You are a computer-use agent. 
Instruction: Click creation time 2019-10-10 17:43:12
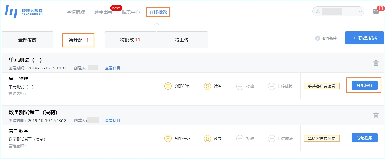coord(47,121)
